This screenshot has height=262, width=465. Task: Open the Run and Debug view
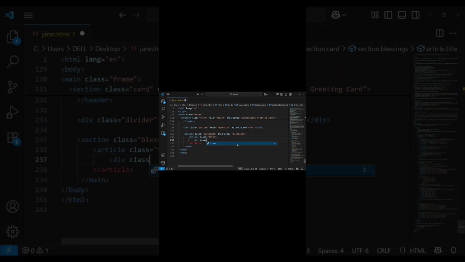163,125
